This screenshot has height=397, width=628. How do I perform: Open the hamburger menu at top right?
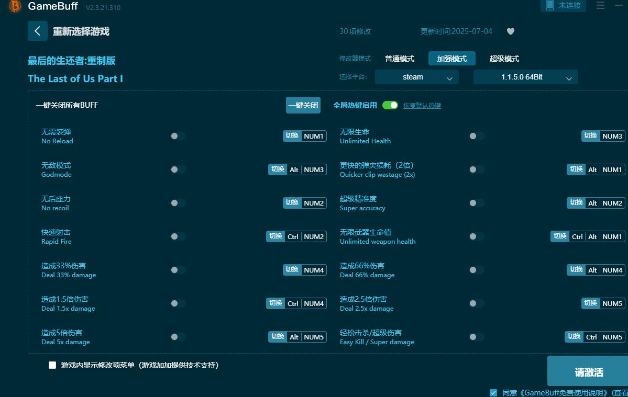(600, 6)
